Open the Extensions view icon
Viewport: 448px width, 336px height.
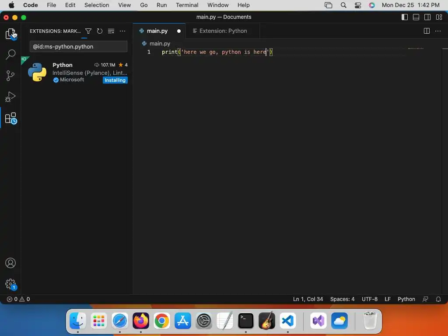point(11,118)
